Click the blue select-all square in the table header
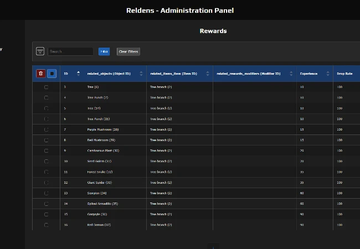Image resolution: width=360 pixels, height=249 pixels. pos(52,74)
